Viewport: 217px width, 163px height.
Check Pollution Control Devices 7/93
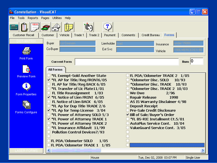49,132
